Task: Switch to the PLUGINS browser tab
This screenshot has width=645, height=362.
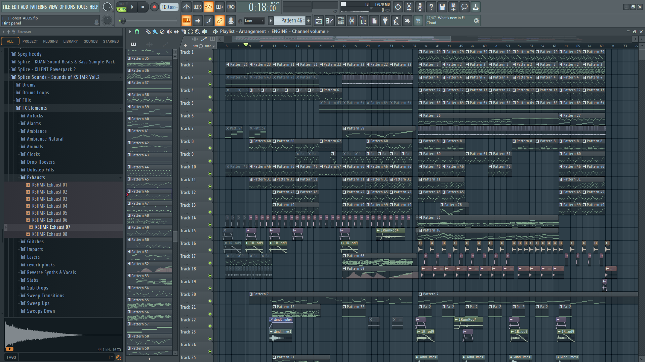Action: pos(50,41)
